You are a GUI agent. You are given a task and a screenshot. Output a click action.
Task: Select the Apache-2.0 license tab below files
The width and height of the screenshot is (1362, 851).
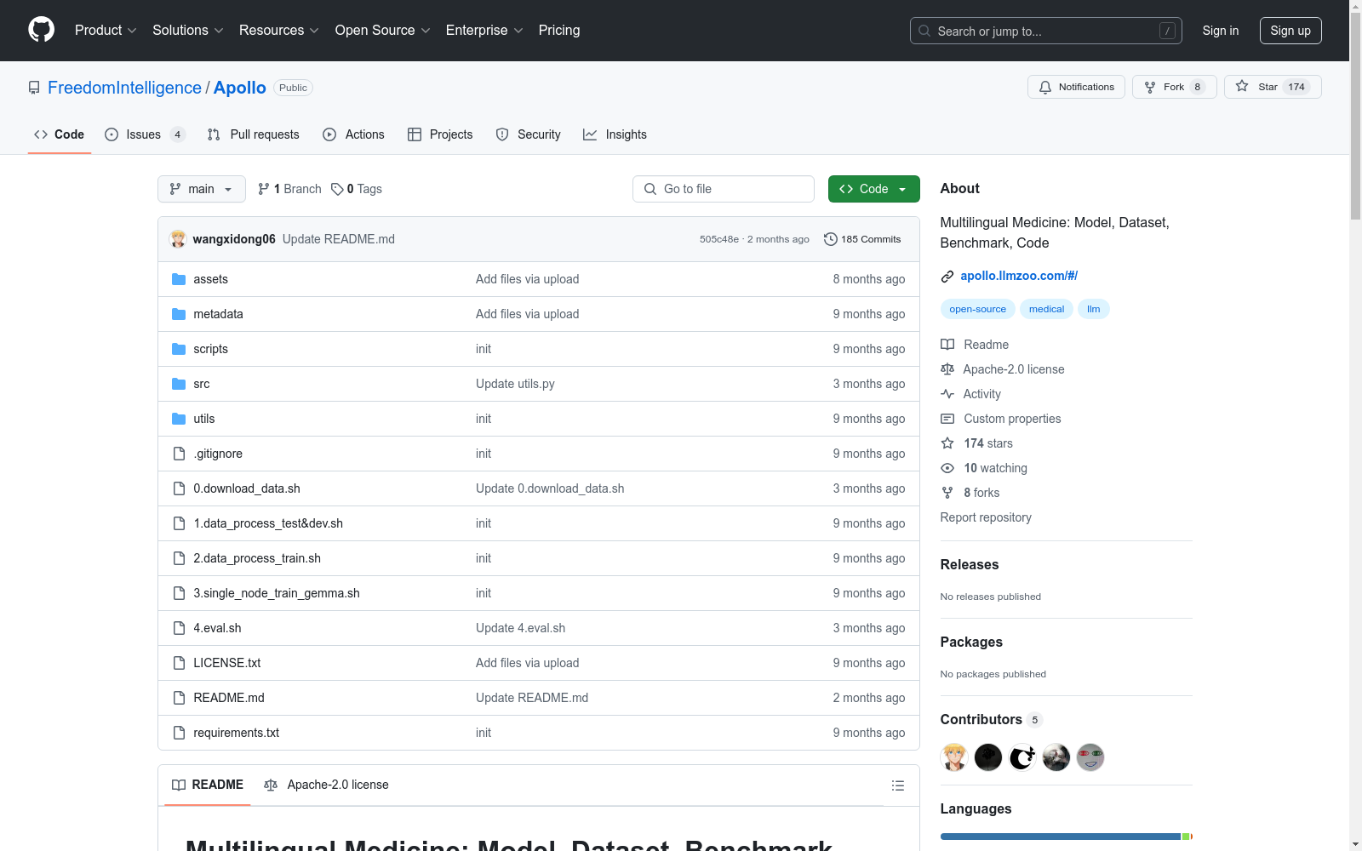[326, 785]
